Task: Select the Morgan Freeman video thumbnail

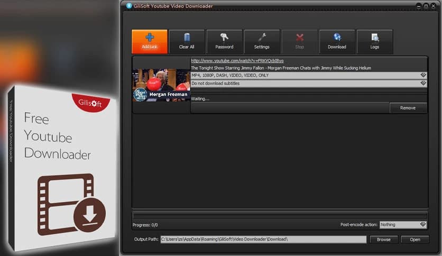Action: coord(162,85)
